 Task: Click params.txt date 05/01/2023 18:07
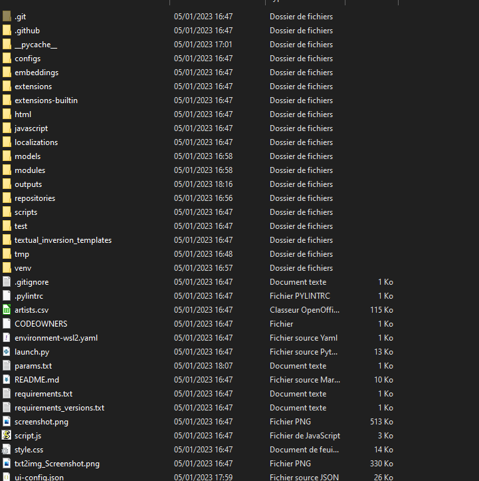[203, 366]
